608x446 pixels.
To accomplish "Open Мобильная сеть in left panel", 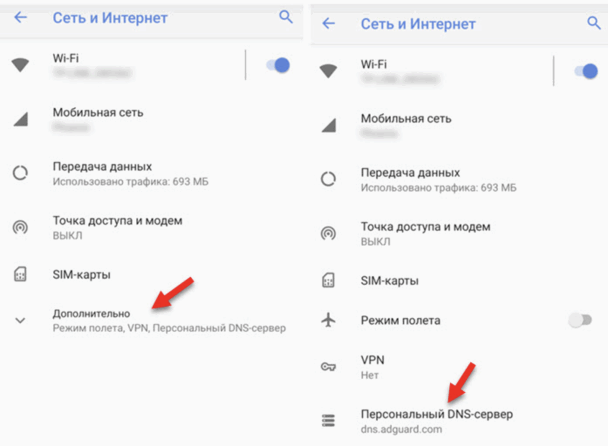I will [152, 119].
